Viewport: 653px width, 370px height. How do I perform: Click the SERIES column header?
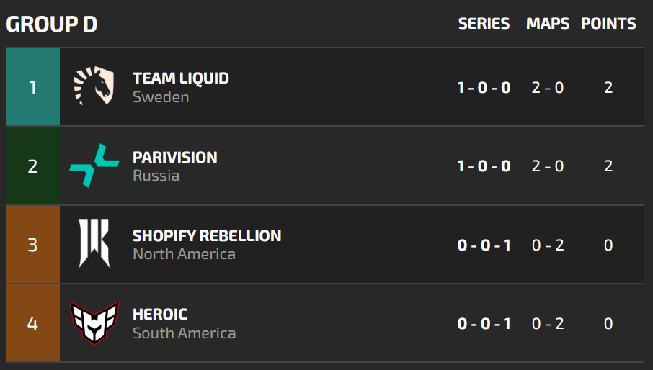click(x=484, y=24)
